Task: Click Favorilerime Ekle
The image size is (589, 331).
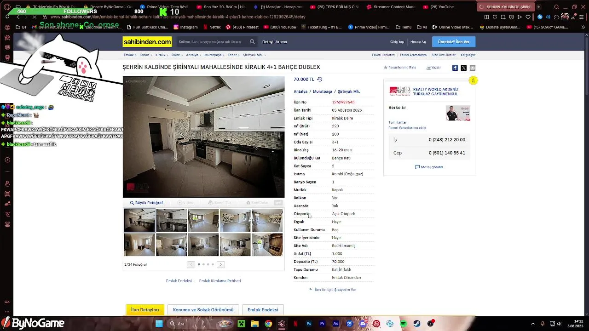Action: [400, 68]
